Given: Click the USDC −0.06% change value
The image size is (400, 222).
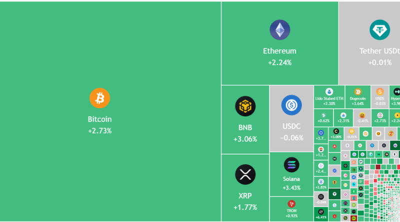Looking at the screenshot, I should [291, 138].
